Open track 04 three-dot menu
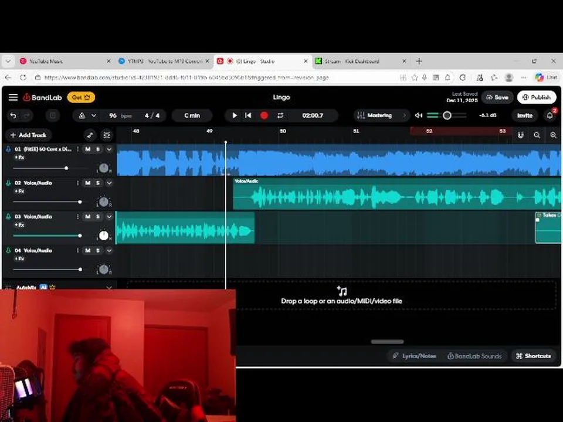 tap(77, 250)
